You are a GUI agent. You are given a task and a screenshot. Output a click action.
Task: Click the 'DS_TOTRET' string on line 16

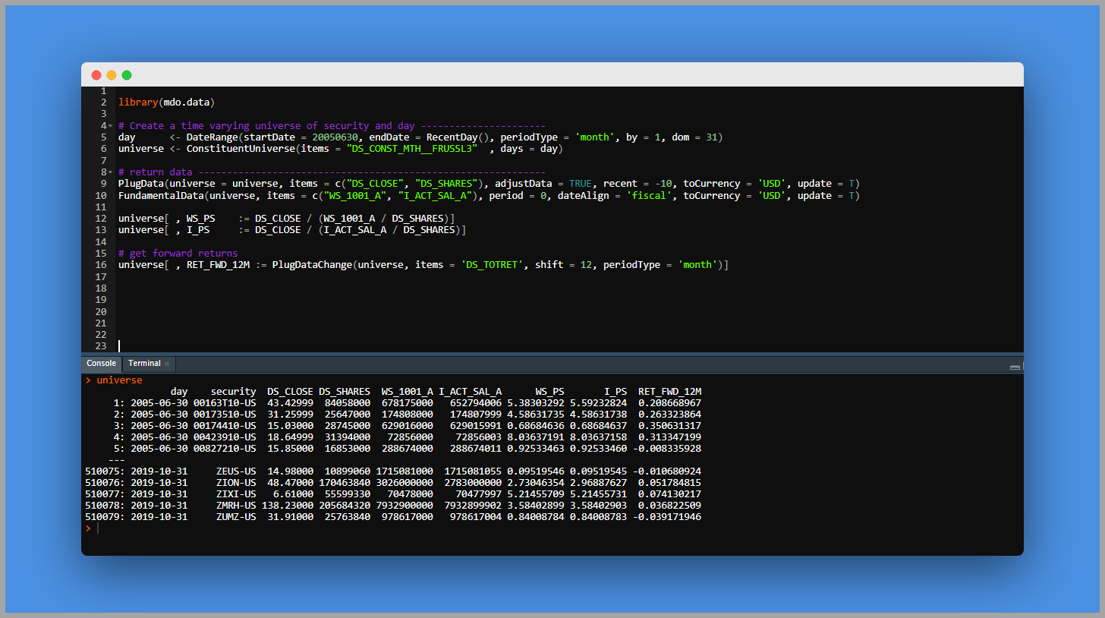tap(493, 265)
